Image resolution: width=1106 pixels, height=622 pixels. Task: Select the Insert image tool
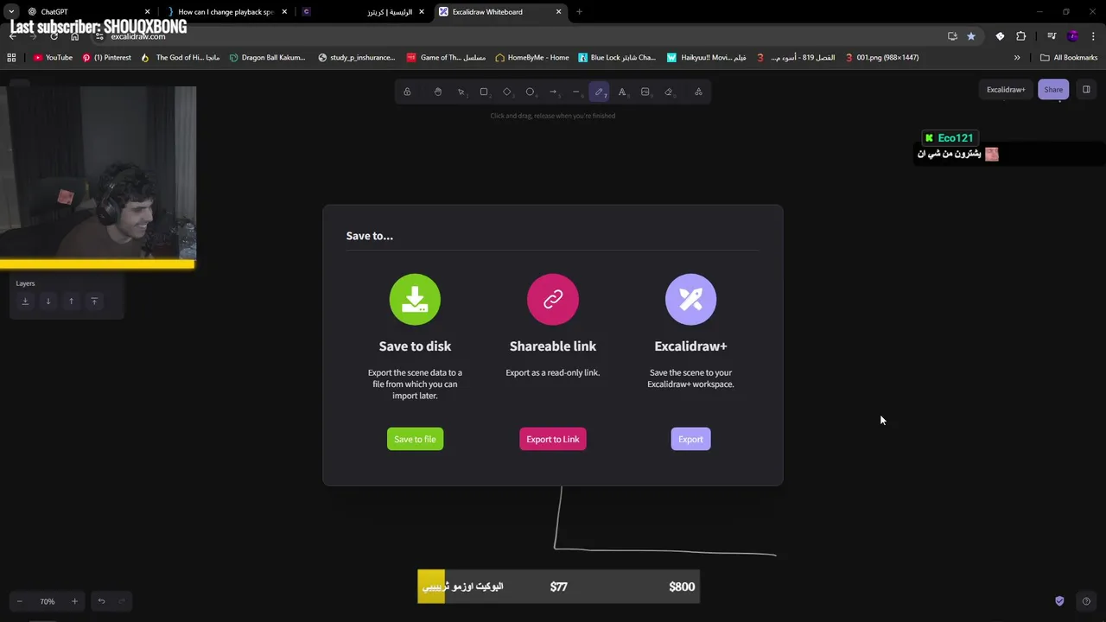pyautogui.click(x=645, y=92)
